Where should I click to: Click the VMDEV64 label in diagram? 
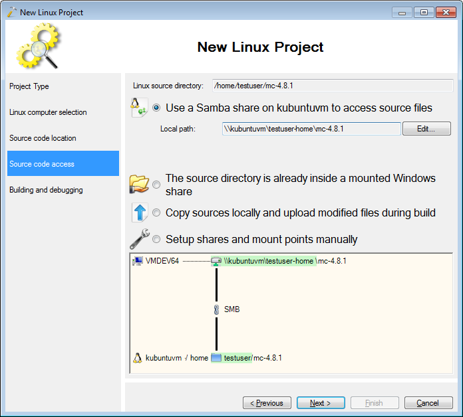pos(162,261)
